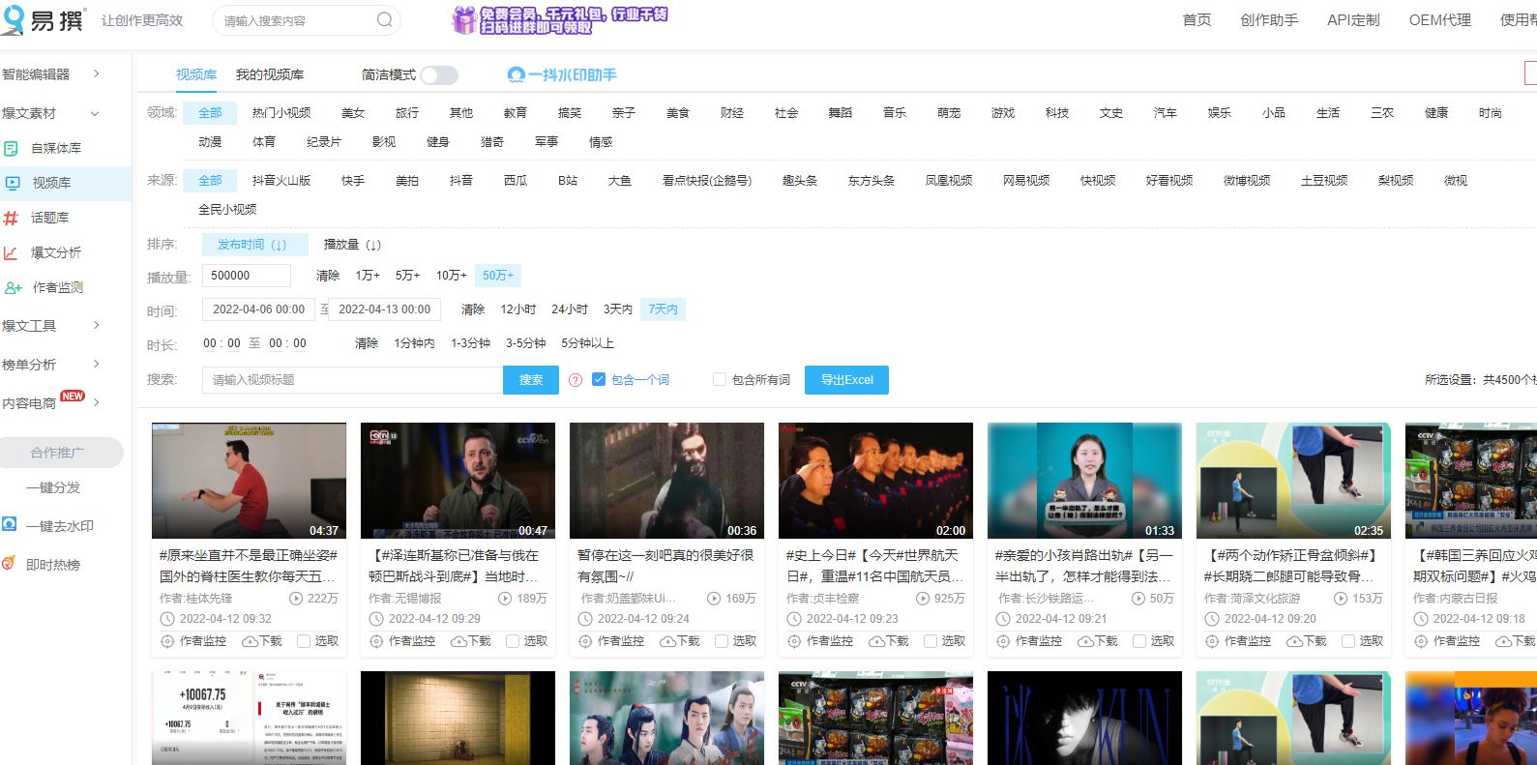Click 清除 next to play count filter

coord(328,276)
